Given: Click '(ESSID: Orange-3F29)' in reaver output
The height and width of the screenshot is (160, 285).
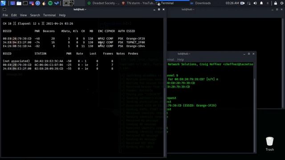Looking at the screenshot, I should [x=200, y=106].
